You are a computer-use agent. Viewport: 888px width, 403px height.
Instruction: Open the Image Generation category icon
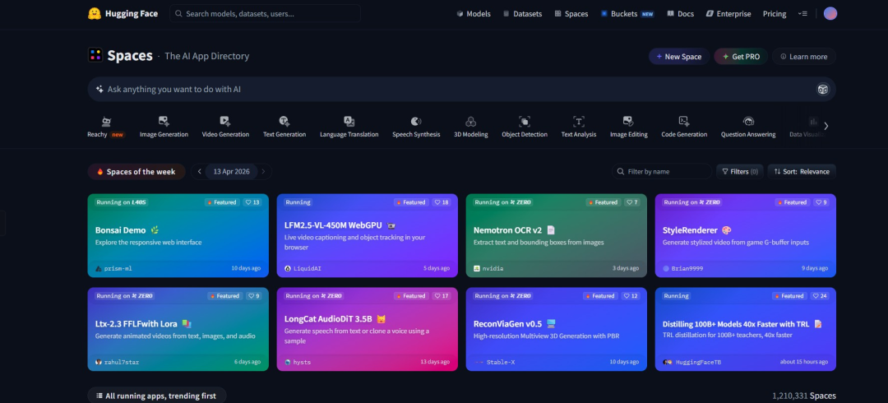(164, 121)
